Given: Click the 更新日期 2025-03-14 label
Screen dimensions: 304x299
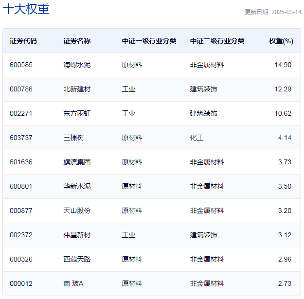Looking at the screenshot, I should pos(273,12).
